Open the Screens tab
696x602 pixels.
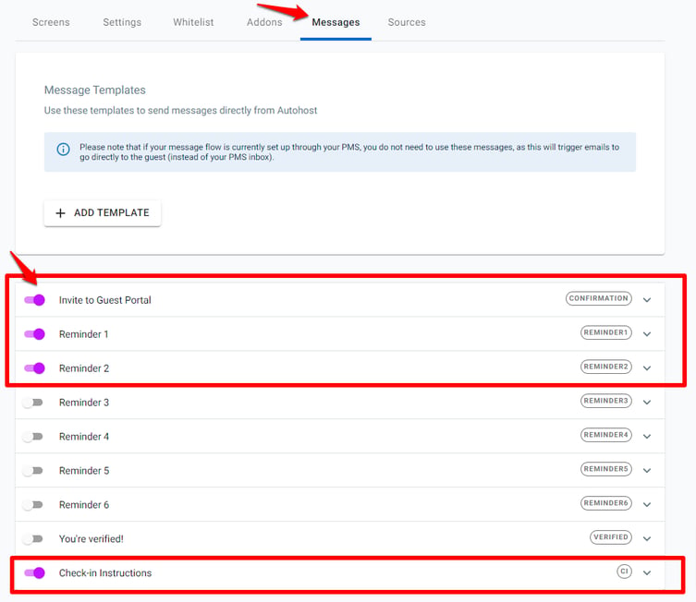coord(51,22)
